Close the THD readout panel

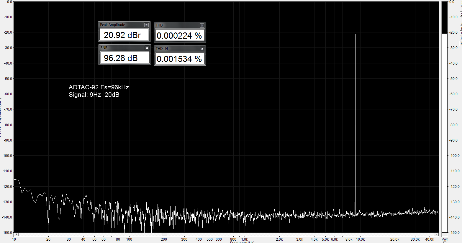click(202, 26)
